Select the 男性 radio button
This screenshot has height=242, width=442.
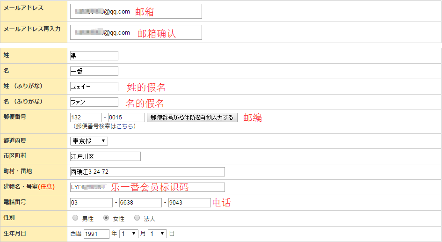click(x=75, y=218)
